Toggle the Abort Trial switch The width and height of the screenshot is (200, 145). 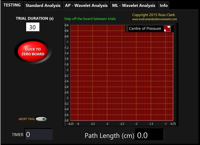click(x=41, y=119)
